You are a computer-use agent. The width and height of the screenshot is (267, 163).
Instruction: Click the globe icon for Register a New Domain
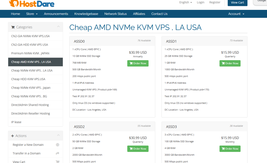pos(58,145)
